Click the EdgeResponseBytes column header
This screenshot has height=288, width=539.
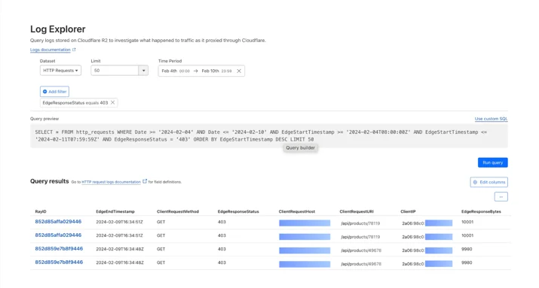coord(481,211)
